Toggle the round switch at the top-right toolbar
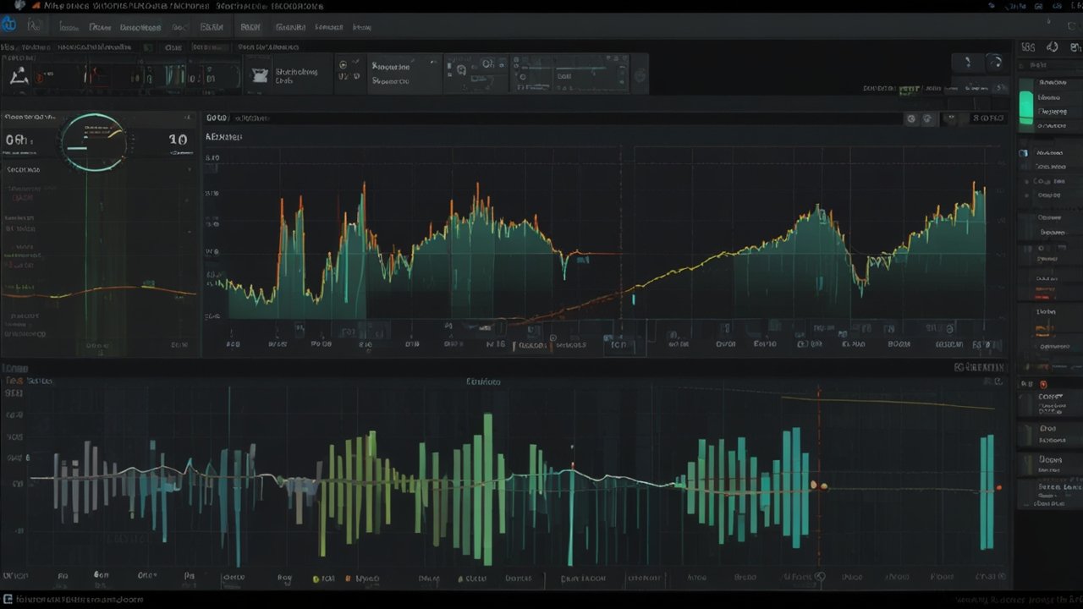Viewport: 1083px width, 609px height. [x=996, y=62]
